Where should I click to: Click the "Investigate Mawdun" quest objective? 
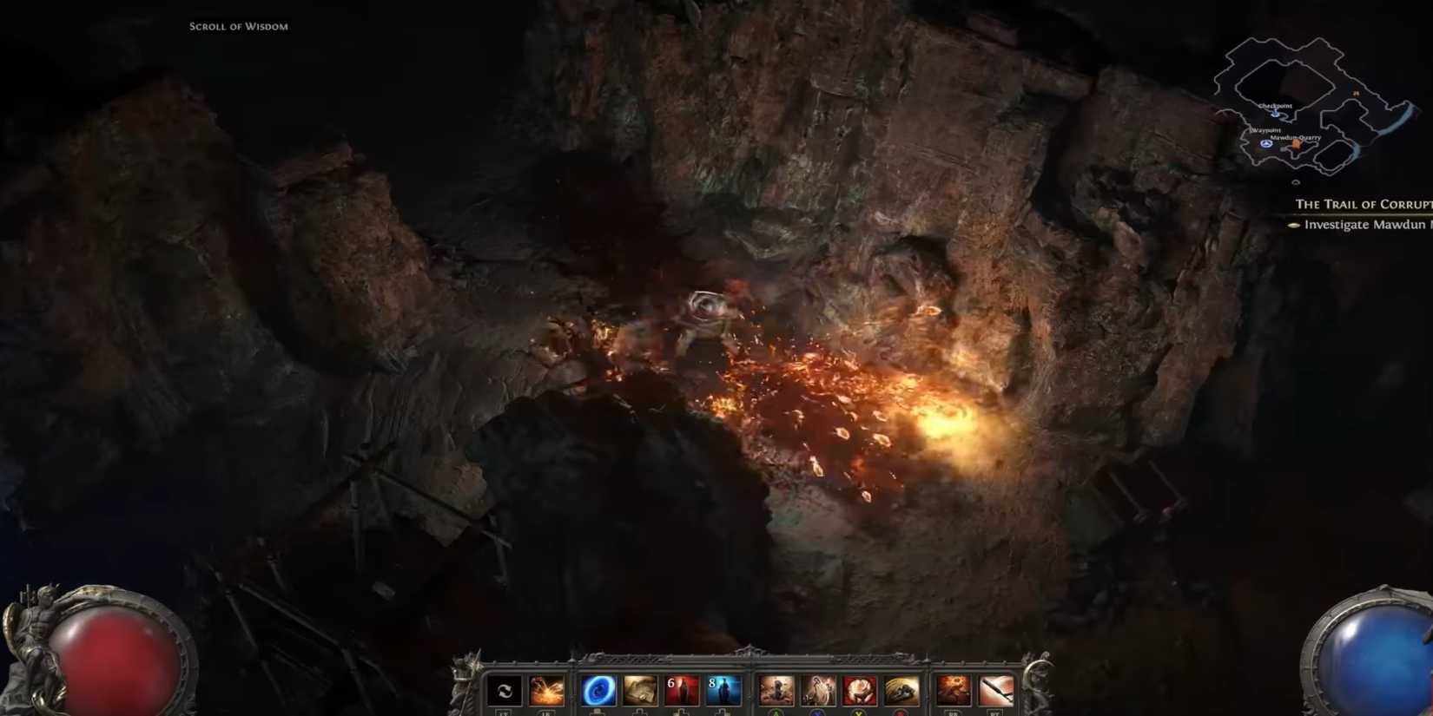[x=1368, y=225]
